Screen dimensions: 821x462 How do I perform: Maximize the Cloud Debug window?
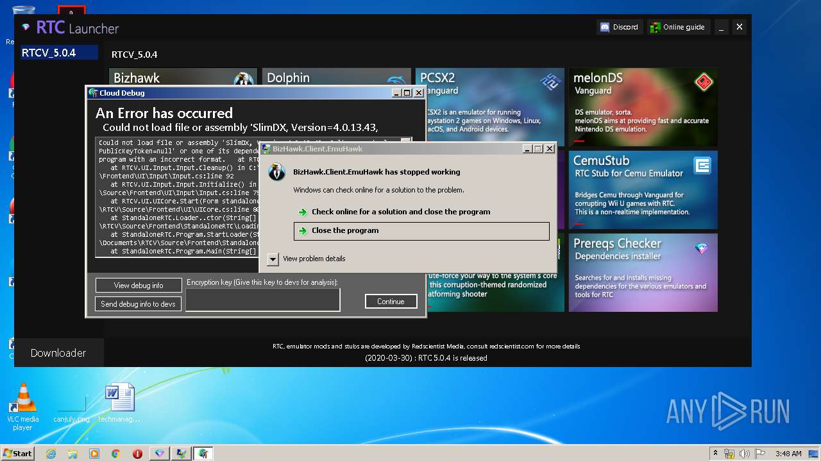[407, 93]
